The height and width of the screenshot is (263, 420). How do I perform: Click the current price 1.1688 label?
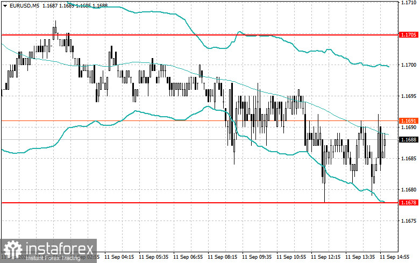click(x=409, y=139)
